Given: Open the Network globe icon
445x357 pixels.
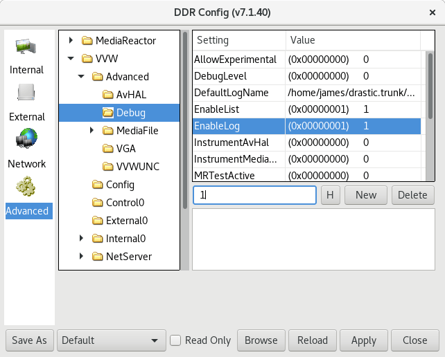Looking at the screenshot, I should (26, 138).
